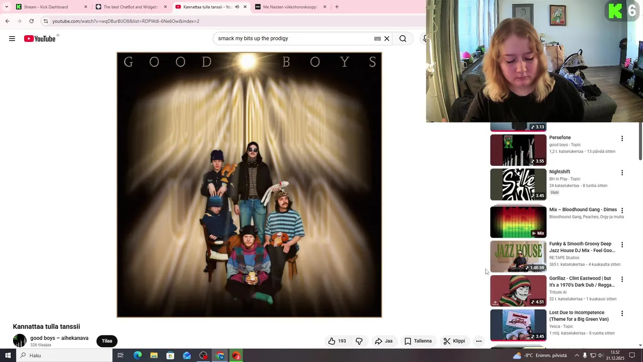The height and width of the screenshot is (362, 643).
Task: Create a clip with Klippi
Action: coord(454,341)
